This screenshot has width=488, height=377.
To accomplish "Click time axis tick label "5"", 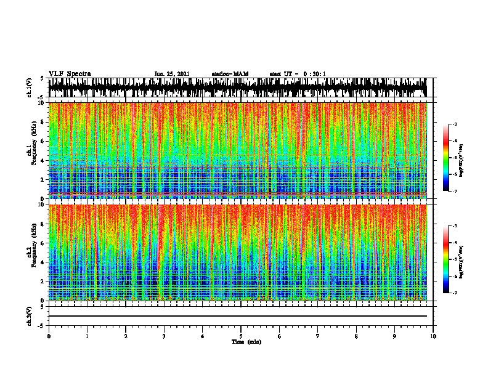I will click(241, 336).
